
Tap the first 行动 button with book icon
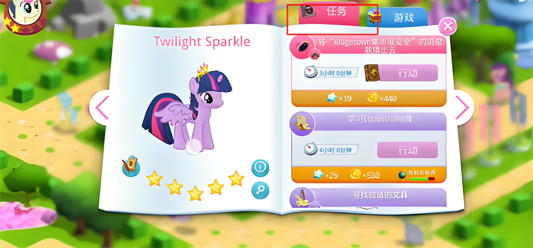click(x=401, y=73)
